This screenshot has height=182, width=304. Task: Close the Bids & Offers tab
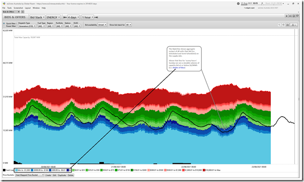19,12
